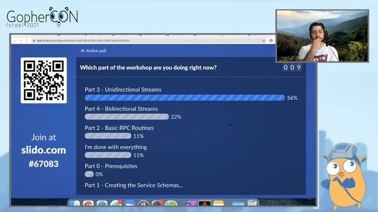This screenshot has height=212, width=378.
Task: Click the 11% value for Part 2
Action: (x=138, y=136)
